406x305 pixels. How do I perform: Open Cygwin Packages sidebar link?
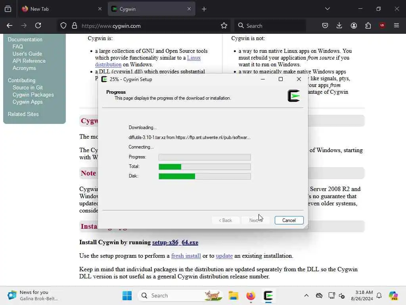[x=33, y=95]
